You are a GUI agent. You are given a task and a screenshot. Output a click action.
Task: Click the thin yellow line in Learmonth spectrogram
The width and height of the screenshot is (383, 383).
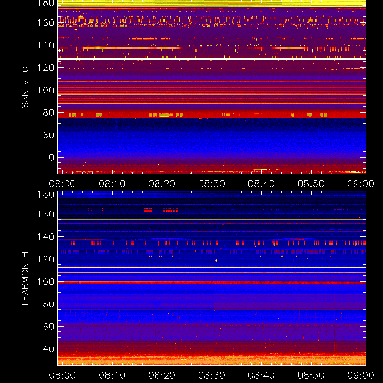tap(212, 220)
